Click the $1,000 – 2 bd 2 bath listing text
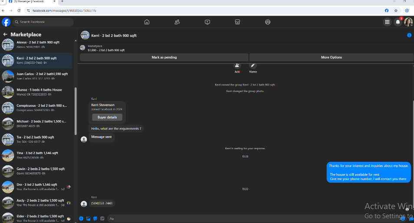 coord(106,50)
